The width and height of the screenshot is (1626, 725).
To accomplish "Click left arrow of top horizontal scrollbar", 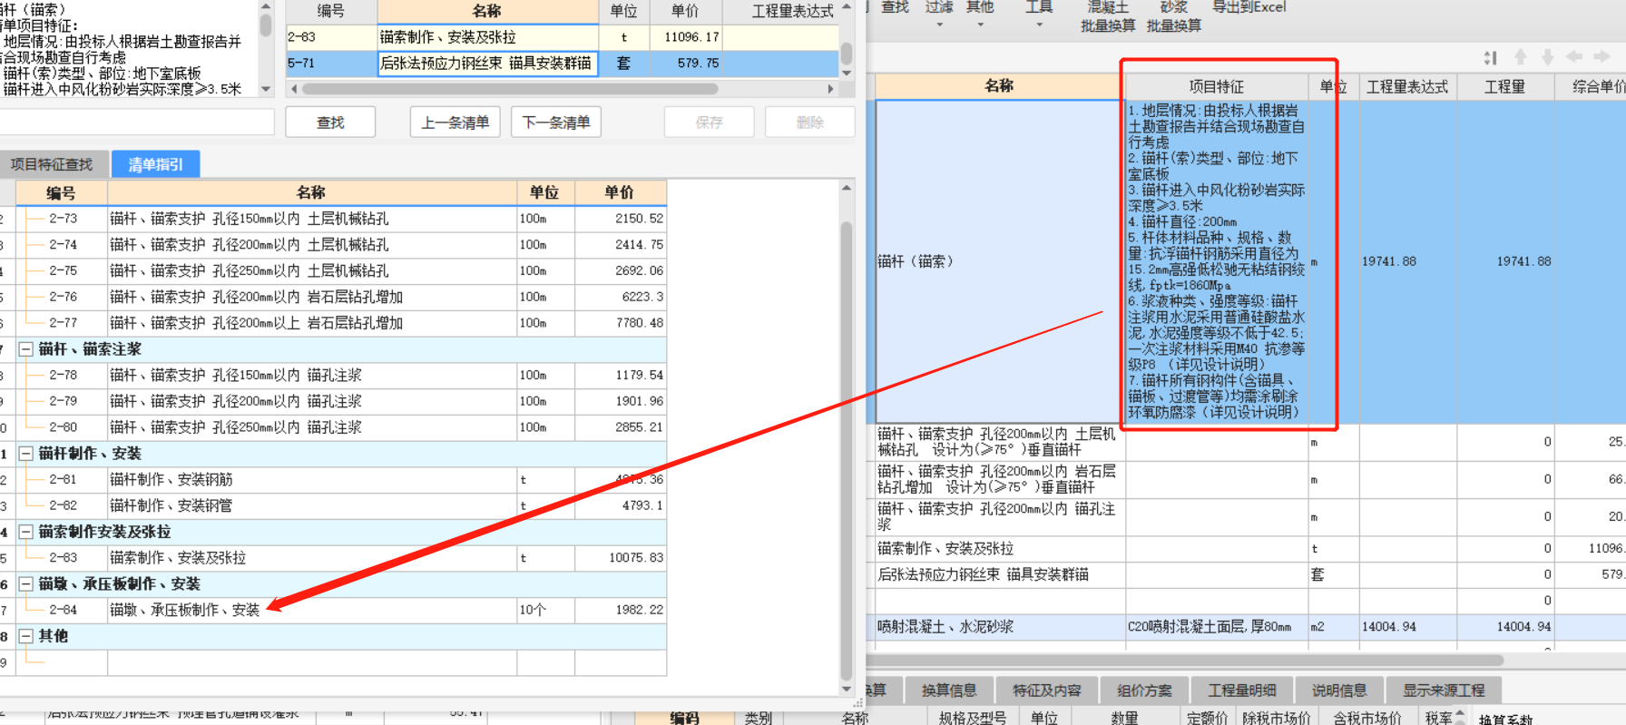I will pos(293,89).
